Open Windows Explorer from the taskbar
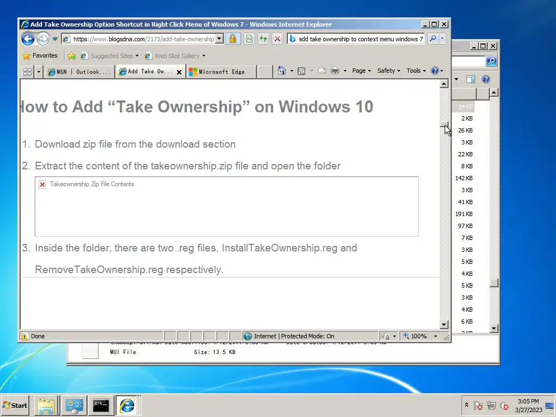The width and height of the screenshot is (556, 417). (47, 405)
